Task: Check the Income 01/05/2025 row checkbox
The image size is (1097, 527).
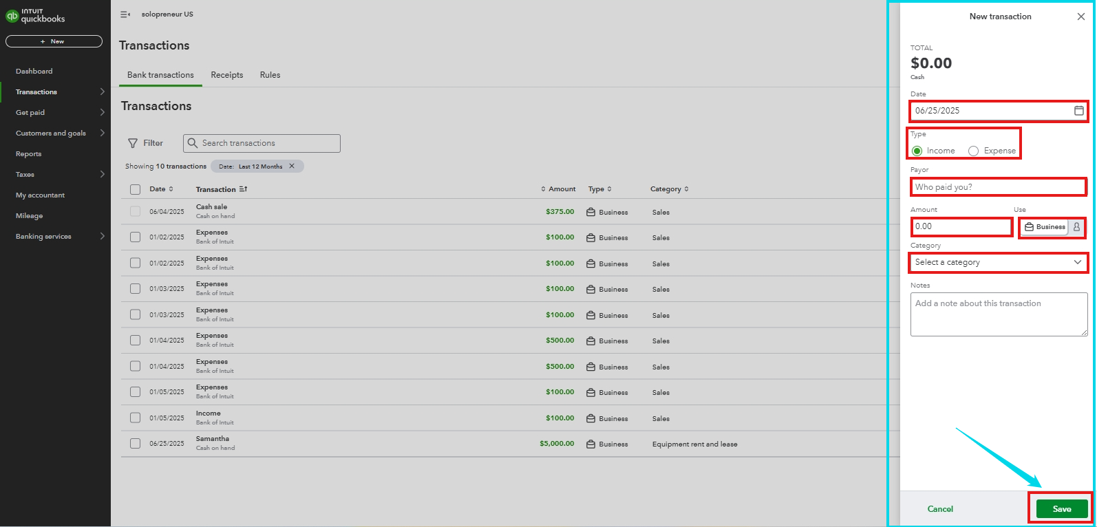Action: (135, 418)
